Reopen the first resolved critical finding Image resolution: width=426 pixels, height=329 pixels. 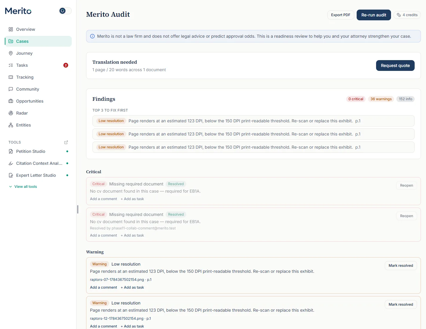click(407, 185)
